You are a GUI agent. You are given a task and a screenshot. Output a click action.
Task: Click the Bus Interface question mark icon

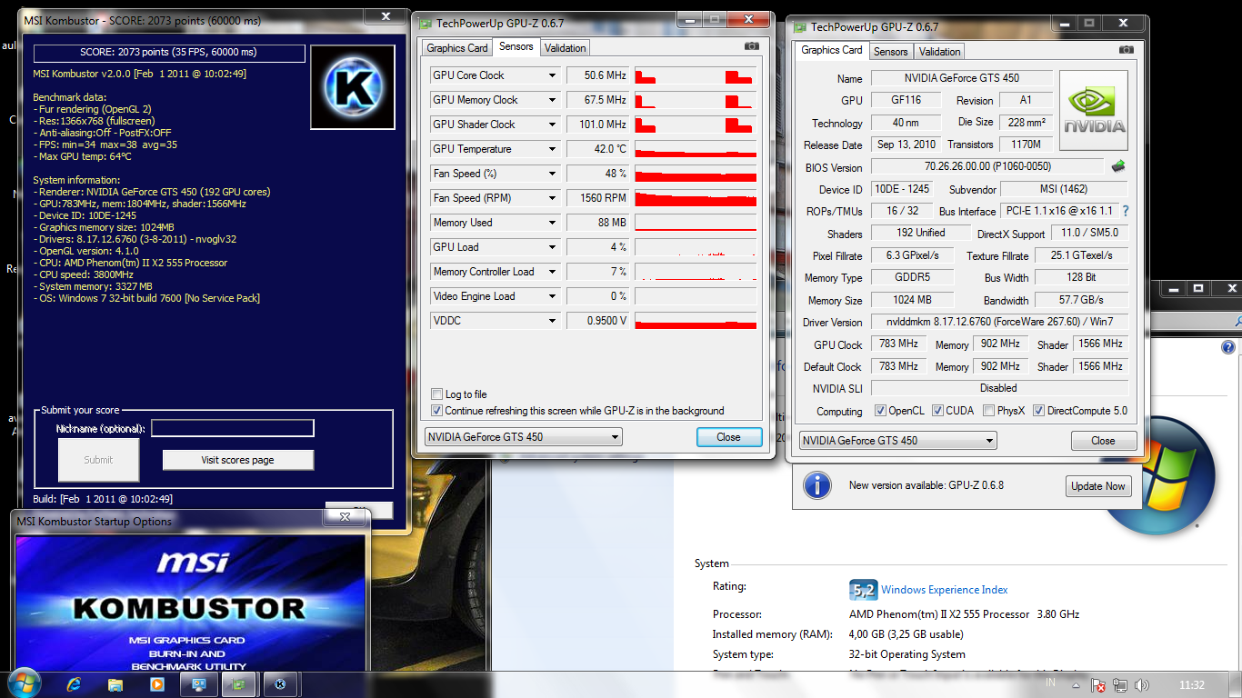(x=1126, y=211)
